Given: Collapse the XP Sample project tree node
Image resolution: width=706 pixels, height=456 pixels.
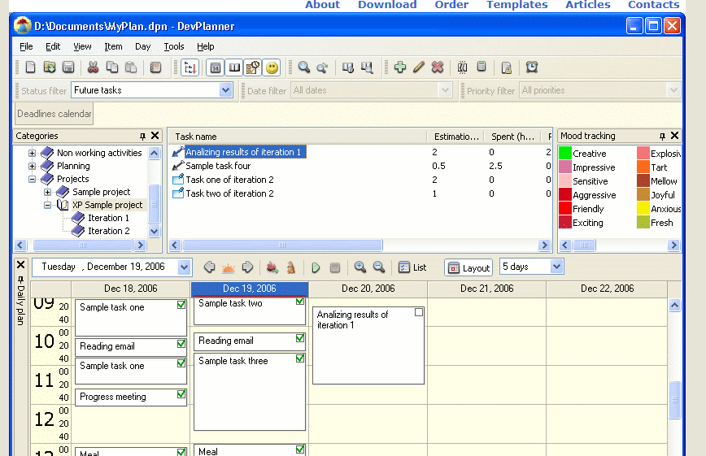Looking at the screenshot, I should tap(48, 205).
